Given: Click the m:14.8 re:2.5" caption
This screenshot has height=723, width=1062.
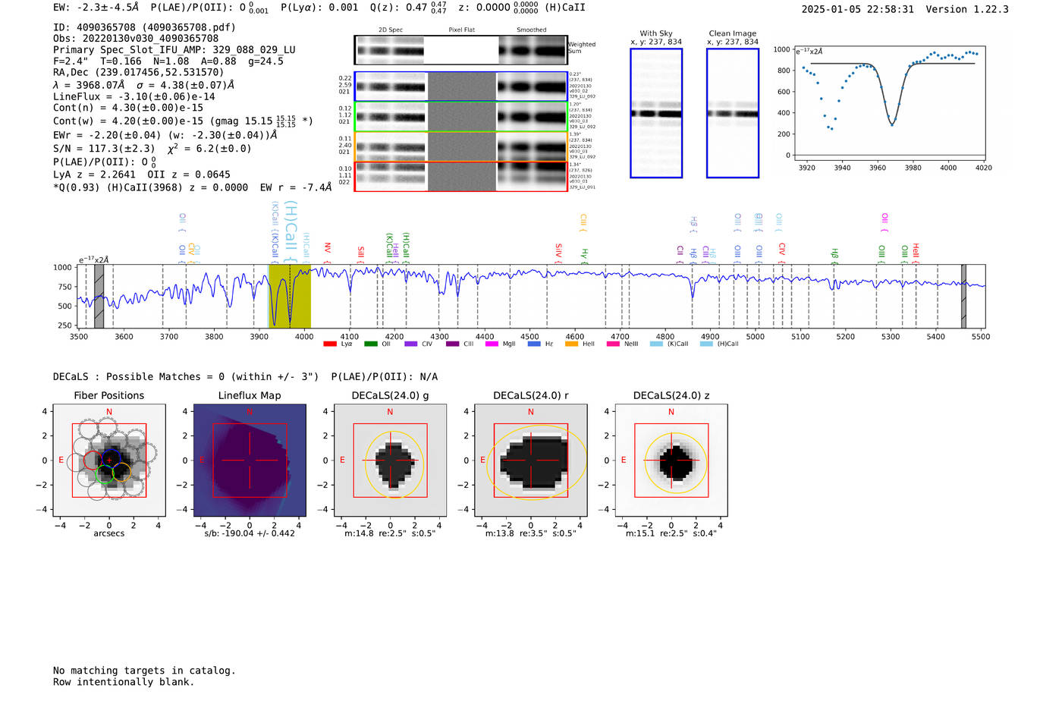Looking at the screenshot, I should pyautogui.click(x=391, y=533).
